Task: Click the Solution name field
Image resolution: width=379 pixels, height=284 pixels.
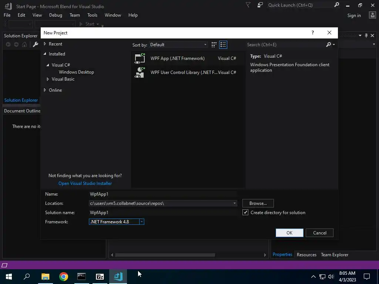Action: click(163, 213)
